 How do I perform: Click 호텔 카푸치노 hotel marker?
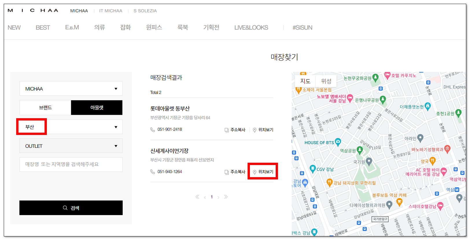(x=387, y=75)
